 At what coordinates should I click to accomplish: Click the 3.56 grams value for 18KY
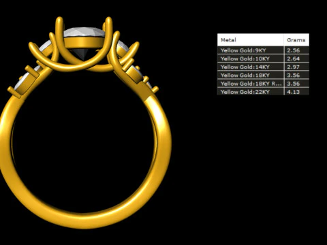(x=294, y=75)
